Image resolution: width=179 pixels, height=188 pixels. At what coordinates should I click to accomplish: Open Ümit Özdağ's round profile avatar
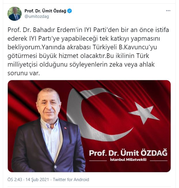pyautogui.click(x=14, y=14)
